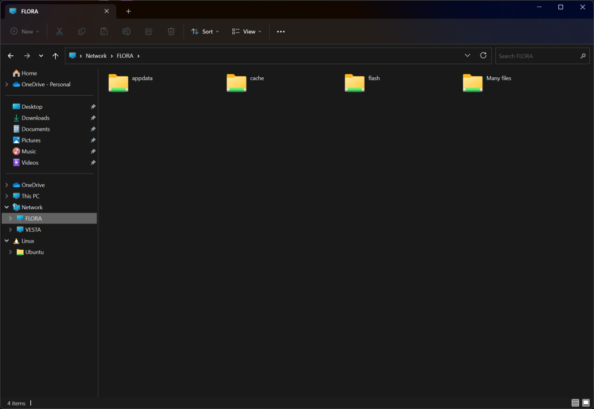Click the pin icon beside Videos
Image resolution: width=594 pixels, height=409 pixels.
[93, 163]
